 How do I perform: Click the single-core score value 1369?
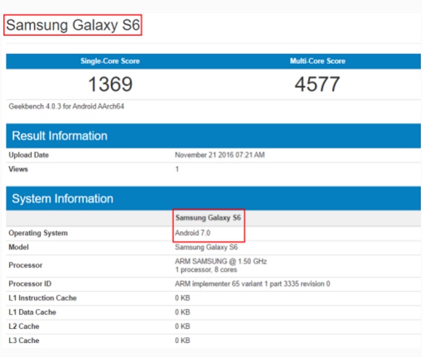pyautogui.click(x=110, y=84)
